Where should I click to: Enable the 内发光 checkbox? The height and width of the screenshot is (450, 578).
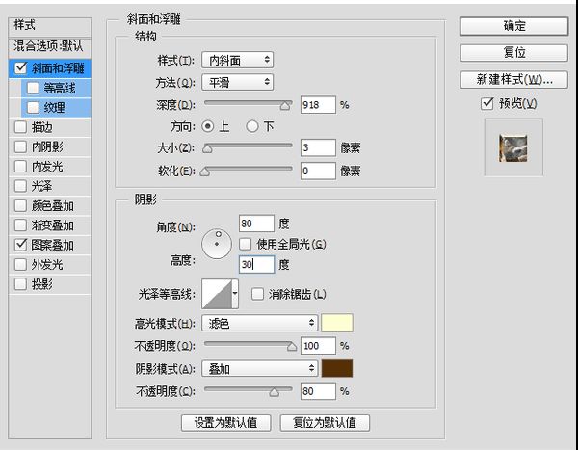point(20,167)
